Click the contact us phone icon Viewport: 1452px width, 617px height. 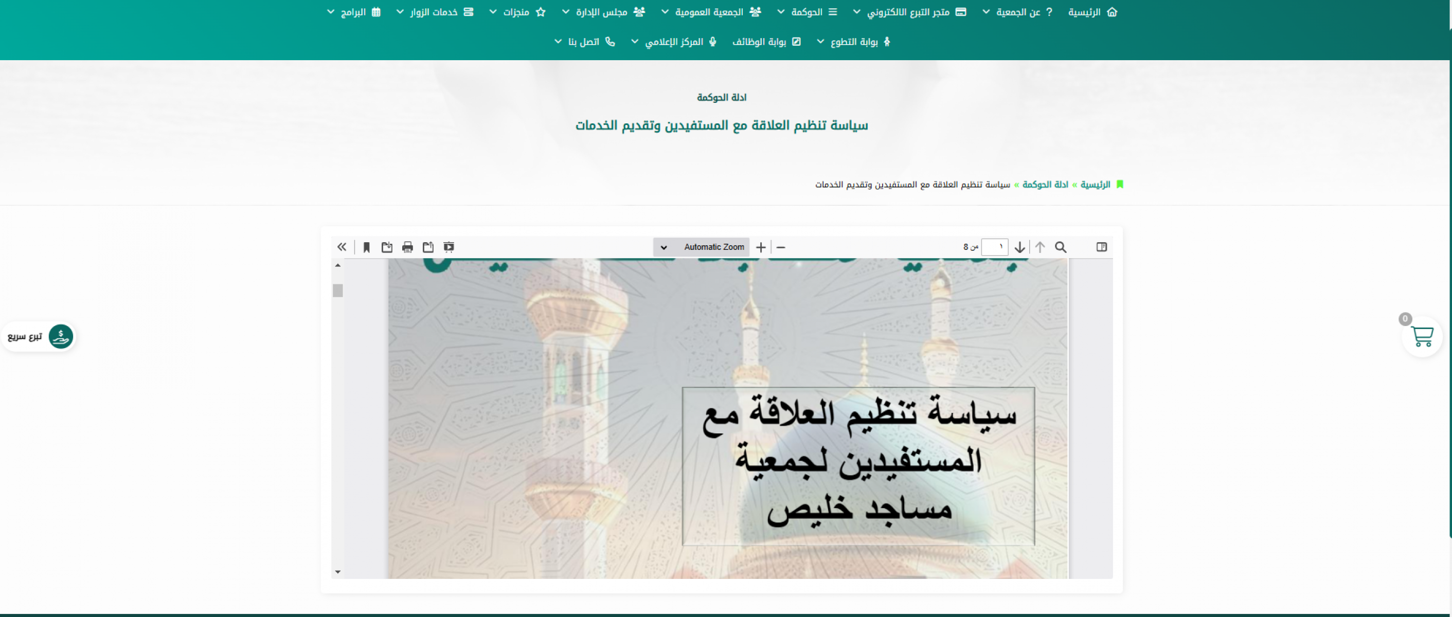(610, 42)
